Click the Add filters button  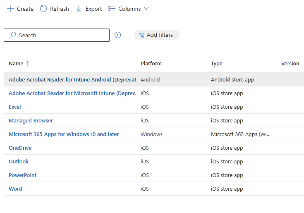point(157,35)
